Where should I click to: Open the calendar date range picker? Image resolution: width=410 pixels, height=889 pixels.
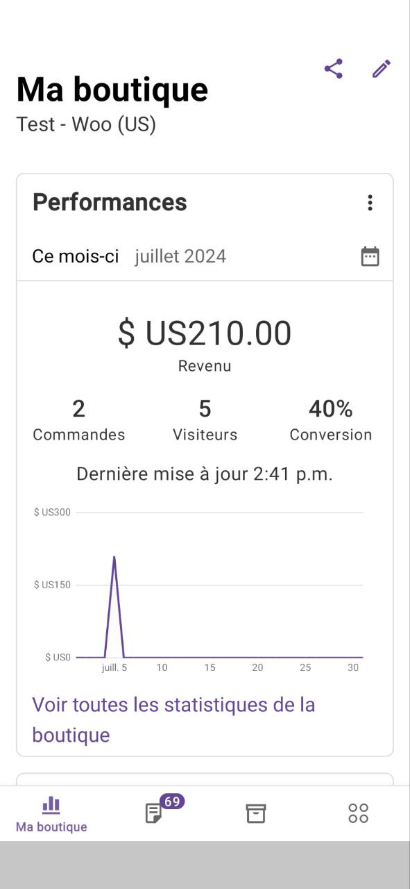[370, 256]
